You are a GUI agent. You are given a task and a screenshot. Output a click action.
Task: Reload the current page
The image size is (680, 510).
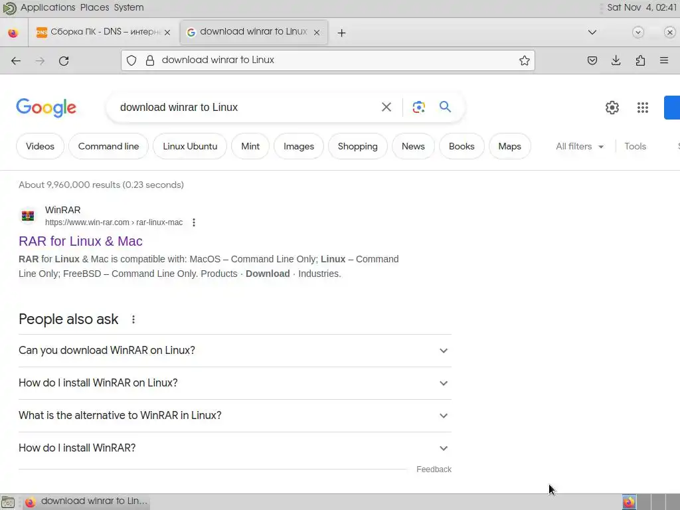click(x=64, y=60)
